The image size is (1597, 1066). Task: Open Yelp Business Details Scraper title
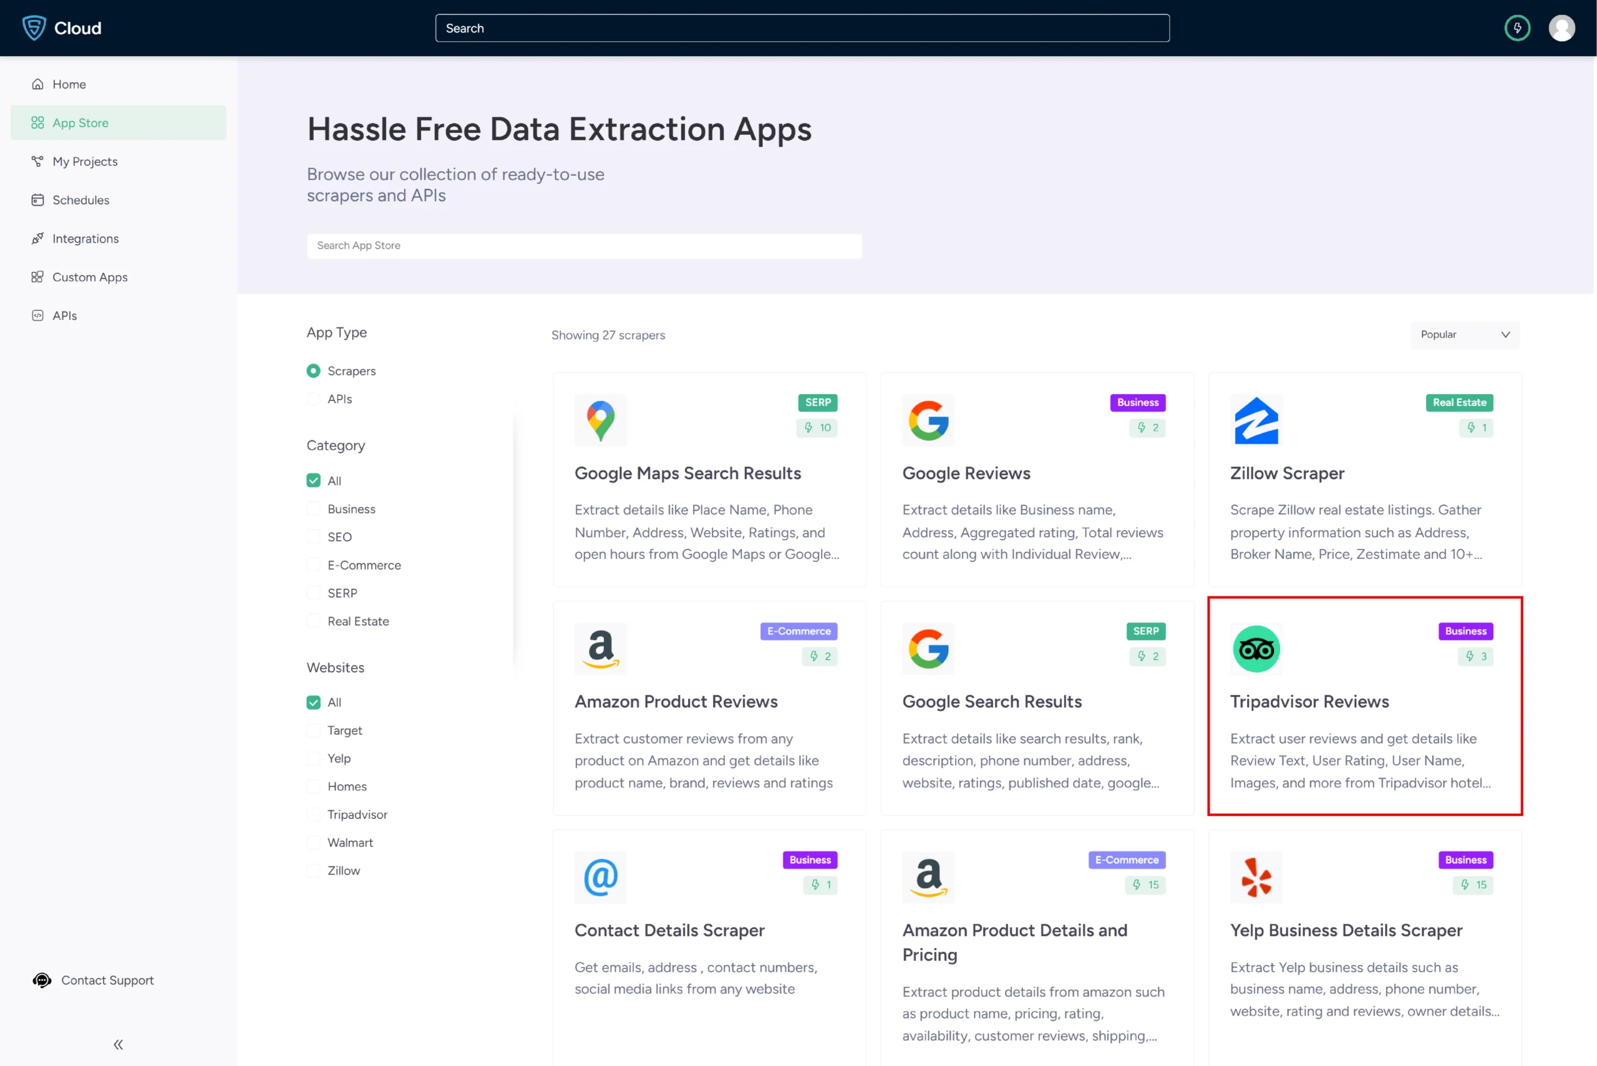pos(1346,930)
